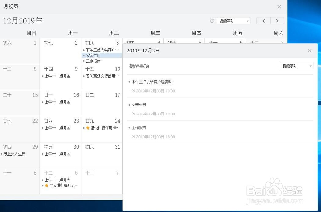Select 父亲生日 event on December 3
Viewport: 321px width, 212px height.
102,55
